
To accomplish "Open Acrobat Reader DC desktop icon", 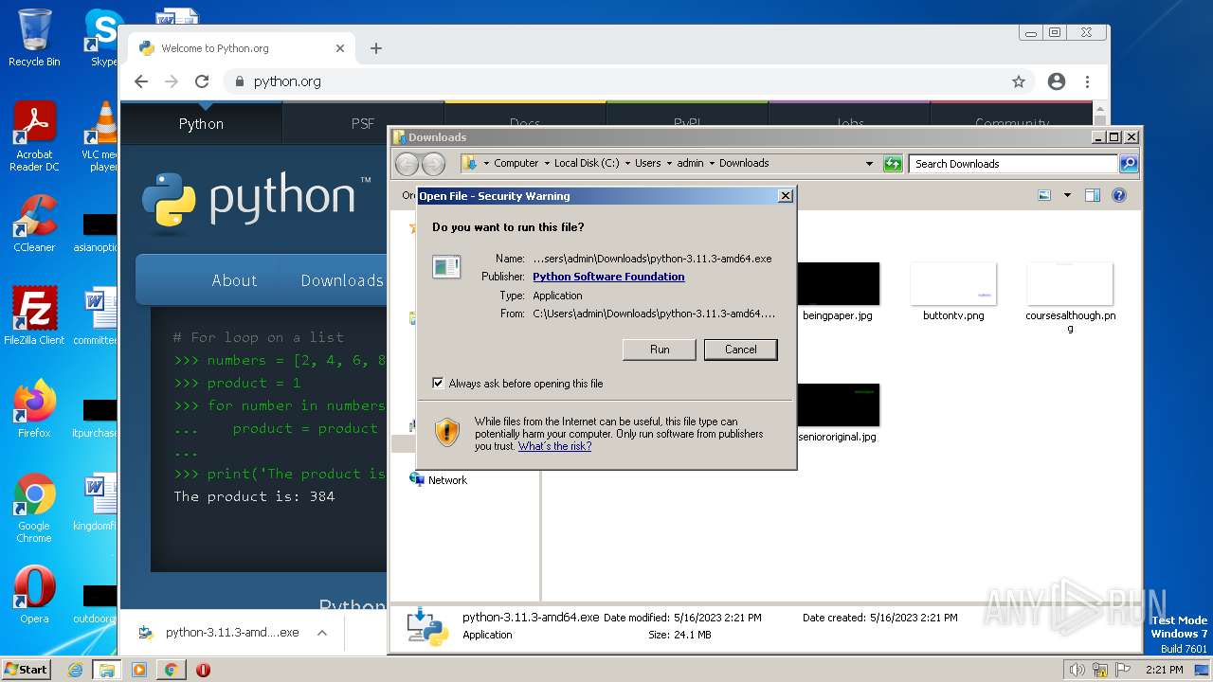I will [x=34, y=136].
